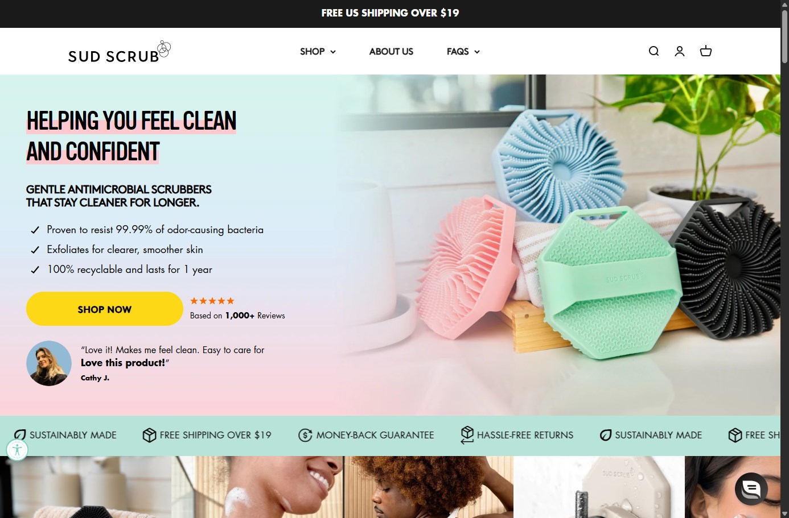This screenshot has height=518, width=789.
Task: Go to the About Us page
Action: tap(391, 51)
